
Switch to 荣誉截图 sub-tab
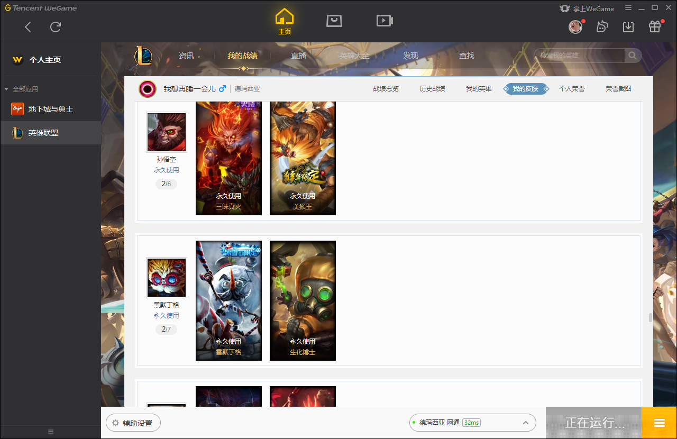point(618,89)
